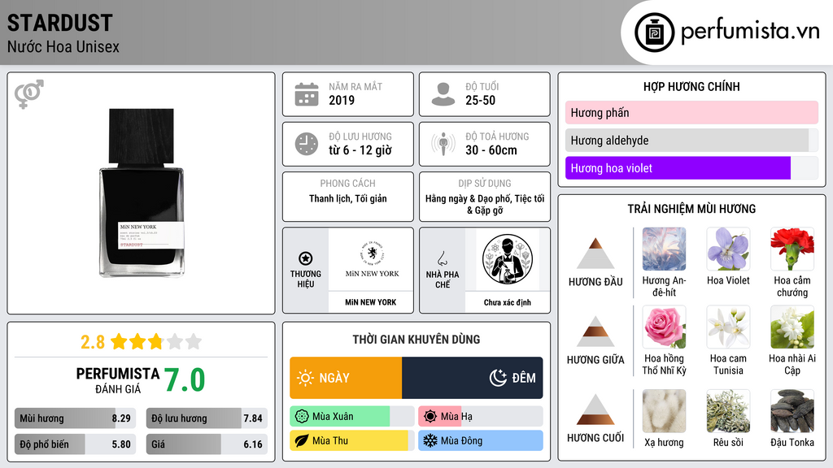Screen dimensions: 833x468
Task: Select the Hương An-đê-hít note image
Action: coord(664,249)
